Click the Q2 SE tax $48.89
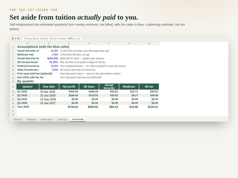Screen dimensions: 238x178 [x=149, y=95]
